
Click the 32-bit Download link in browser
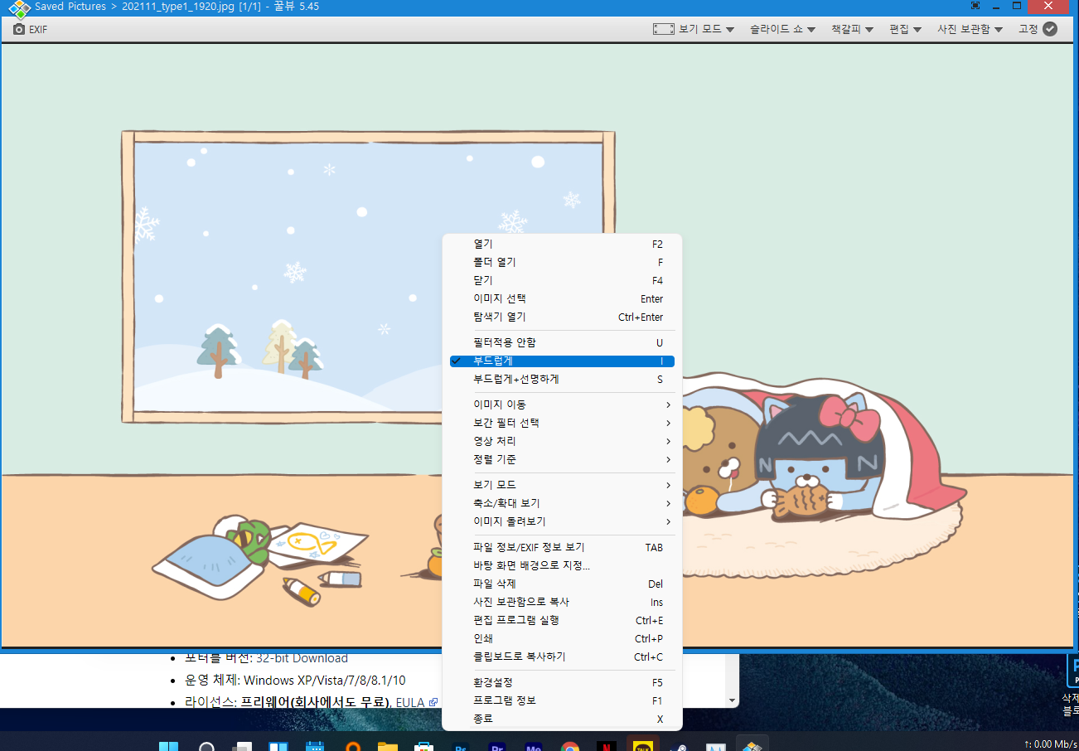pyautogui.click(x=302, y=658)
